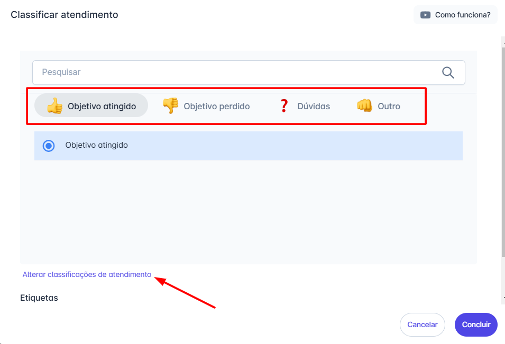This screenshot has width=505, height=344.
Task: Confirm with the Concluir button
Action: click(x=476, y=324)
